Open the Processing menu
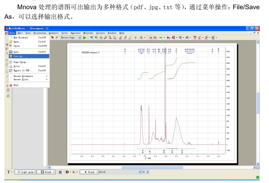 coord(39,33)
